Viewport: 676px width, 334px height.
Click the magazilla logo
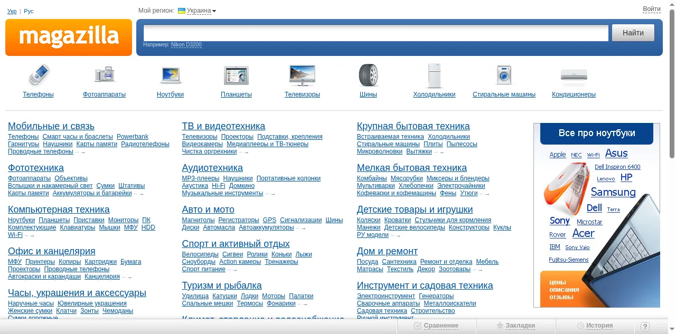tap(69, 37)
